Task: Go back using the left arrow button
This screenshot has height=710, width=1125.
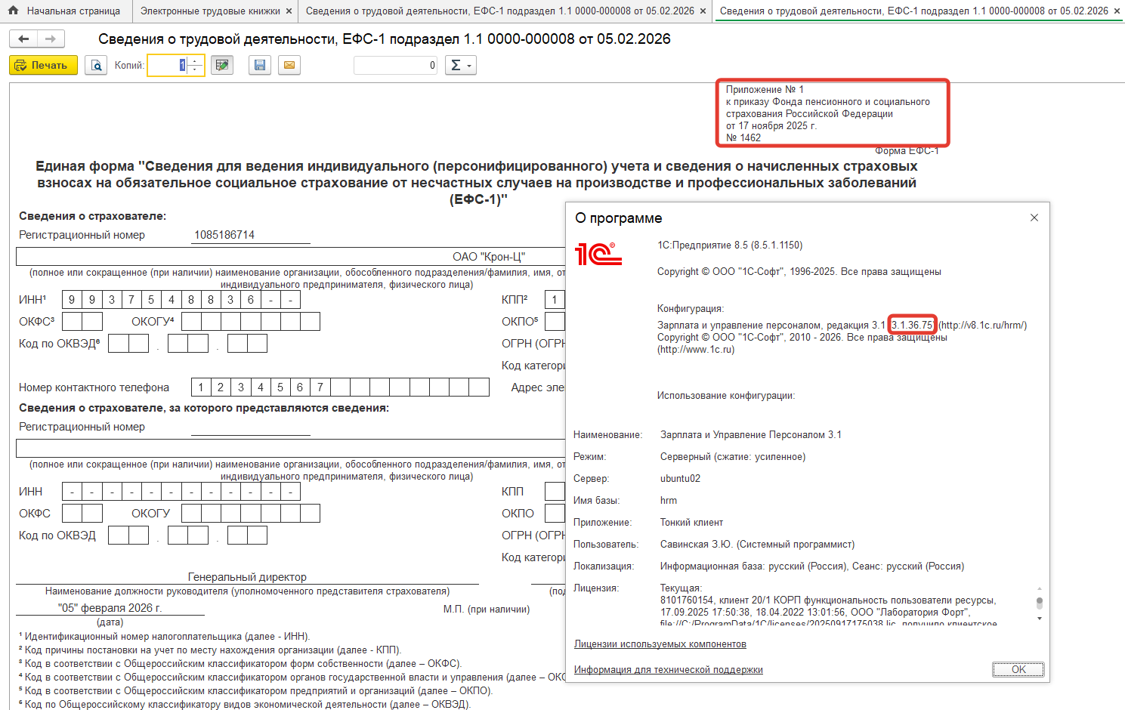Action: (23, 39)
